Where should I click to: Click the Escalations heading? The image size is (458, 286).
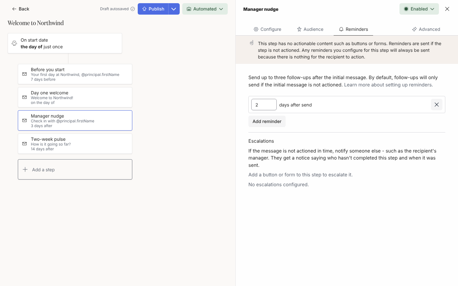coord(261,141)
